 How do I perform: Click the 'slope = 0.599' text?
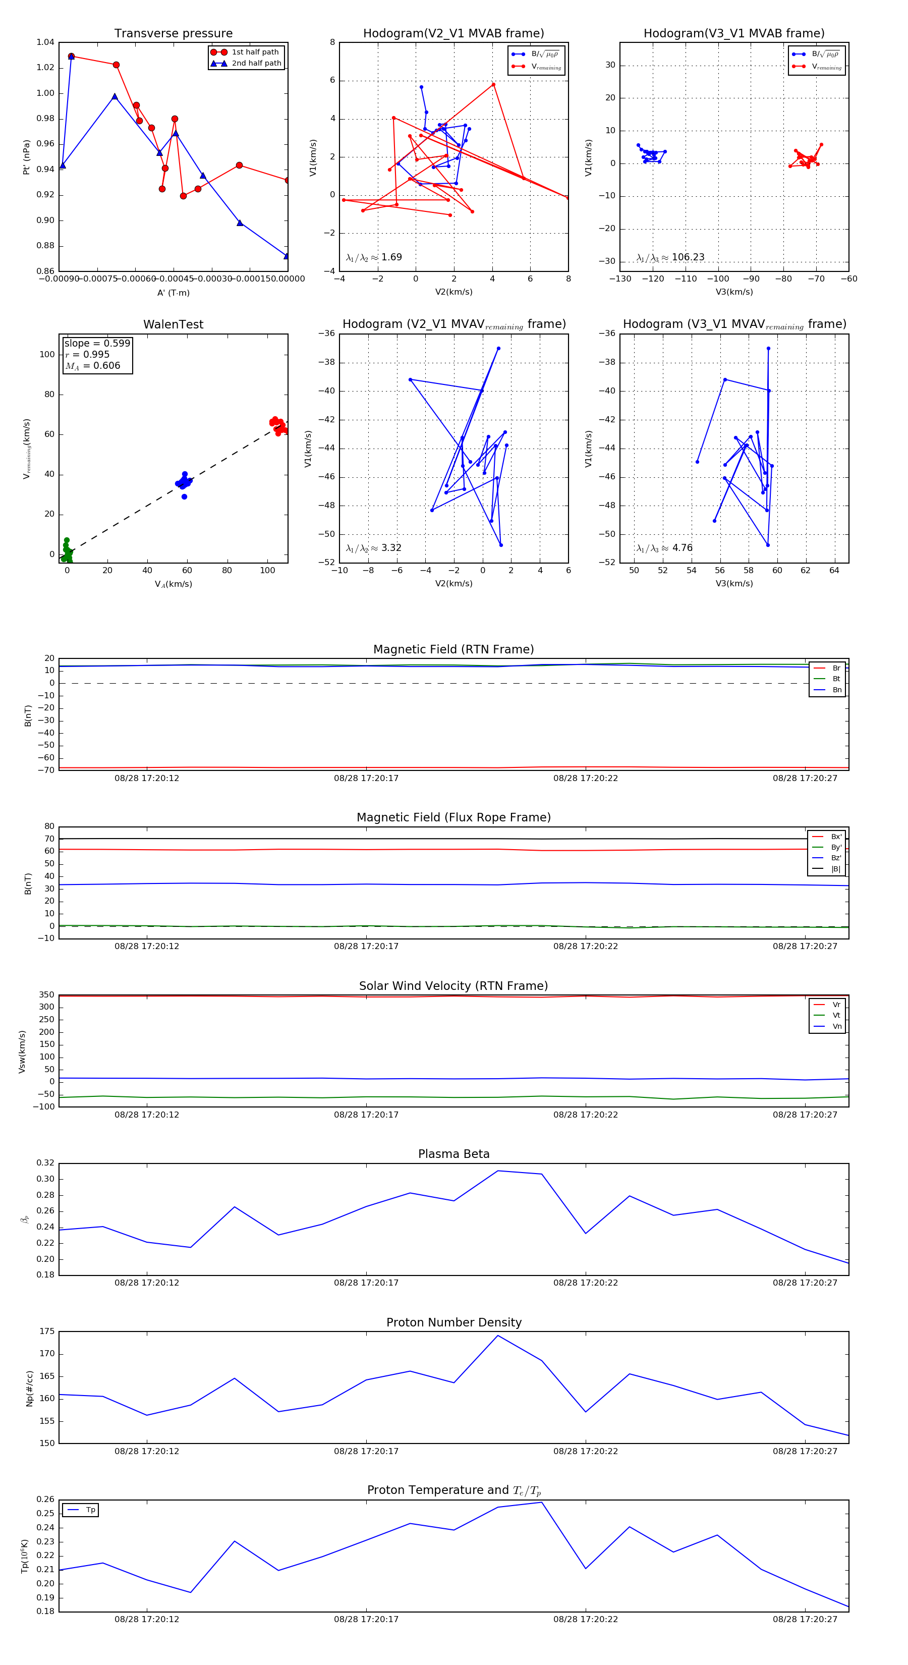[97, 343]
